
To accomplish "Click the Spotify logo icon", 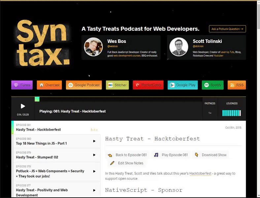I will 207,85.
